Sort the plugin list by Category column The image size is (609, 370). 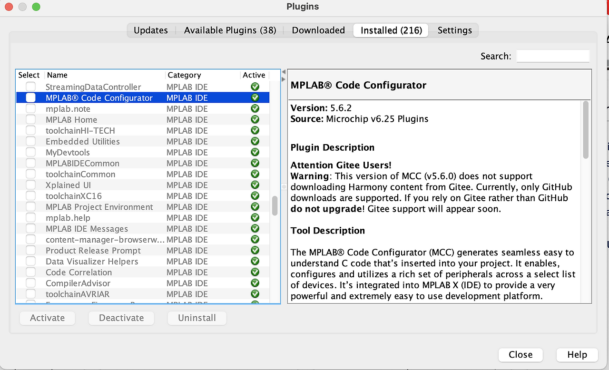pos(203,75)
